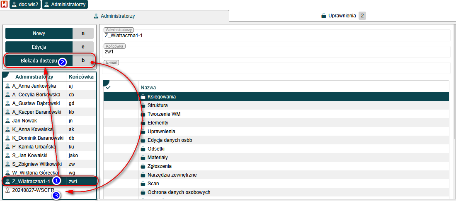Select administrator Jan Nowak
456x201 pixels.
pos(49,121)
